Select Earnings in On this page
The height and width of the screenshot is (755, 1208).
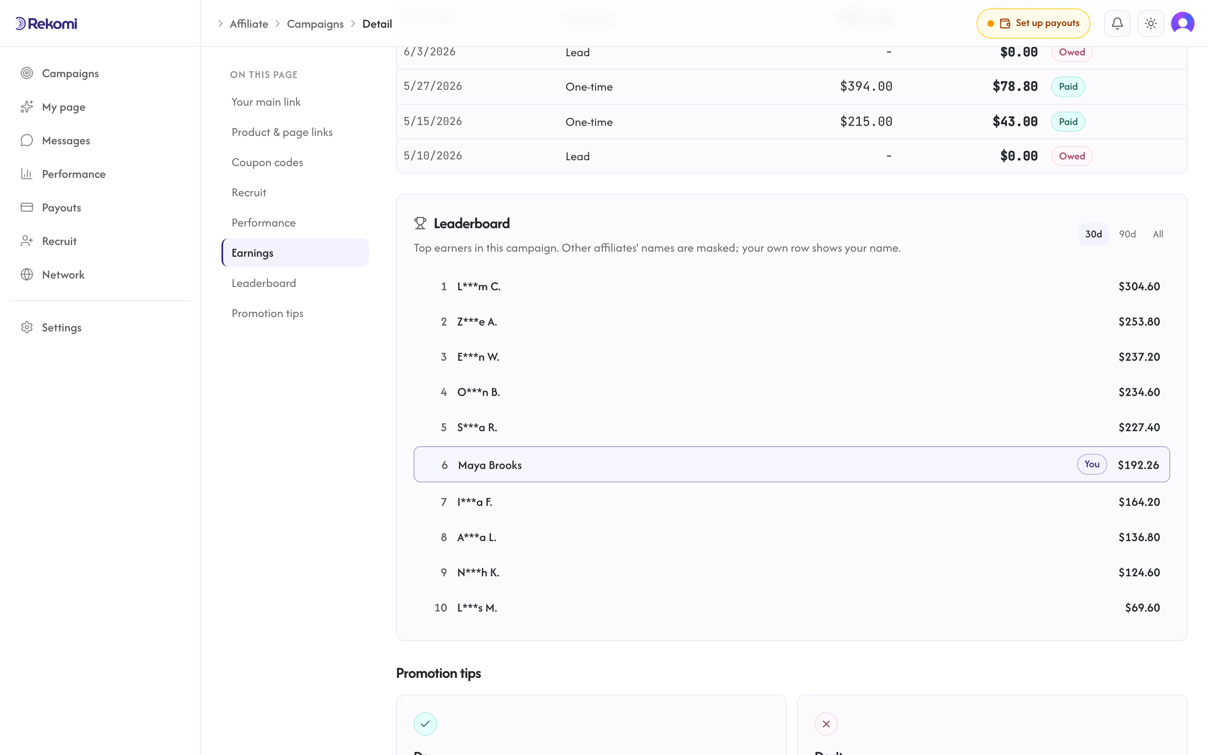(296, 253)
